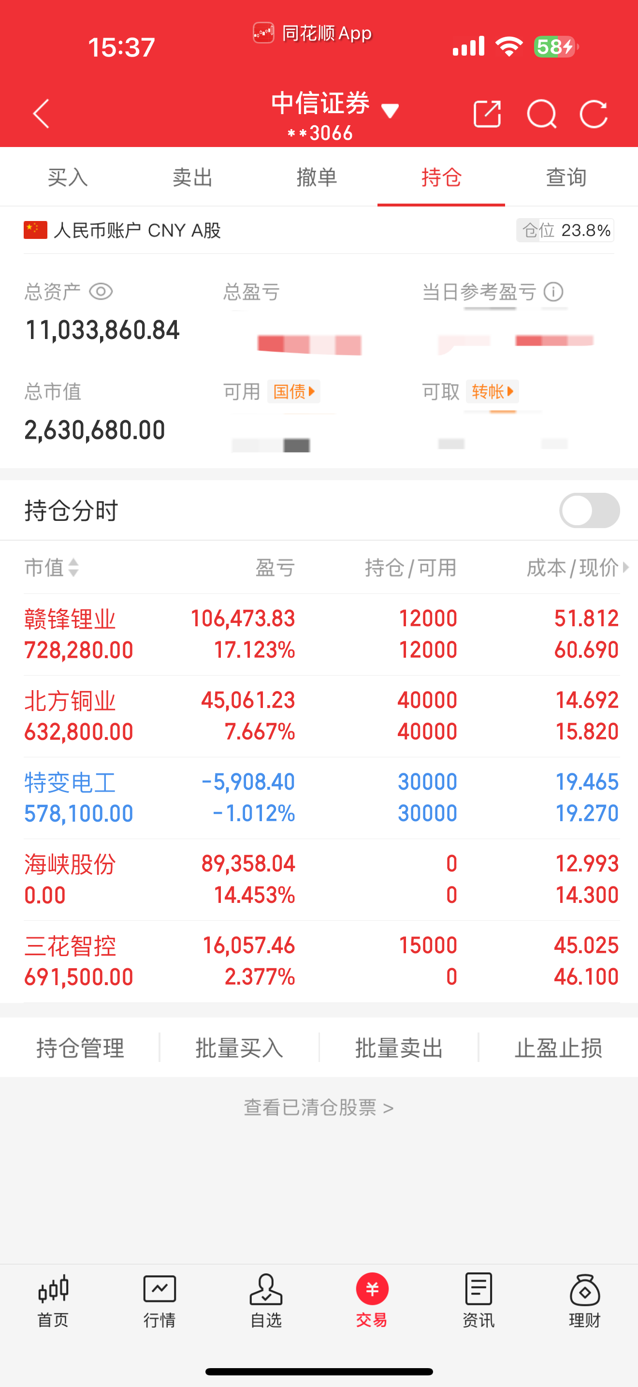Toggle the 持仓分时 switch

(589, 510)
